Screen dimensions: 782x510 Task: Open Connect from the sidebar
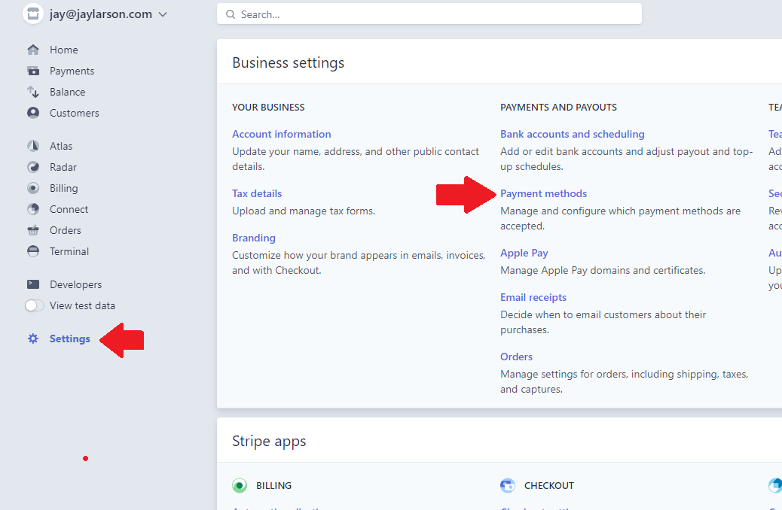(69, 209)
